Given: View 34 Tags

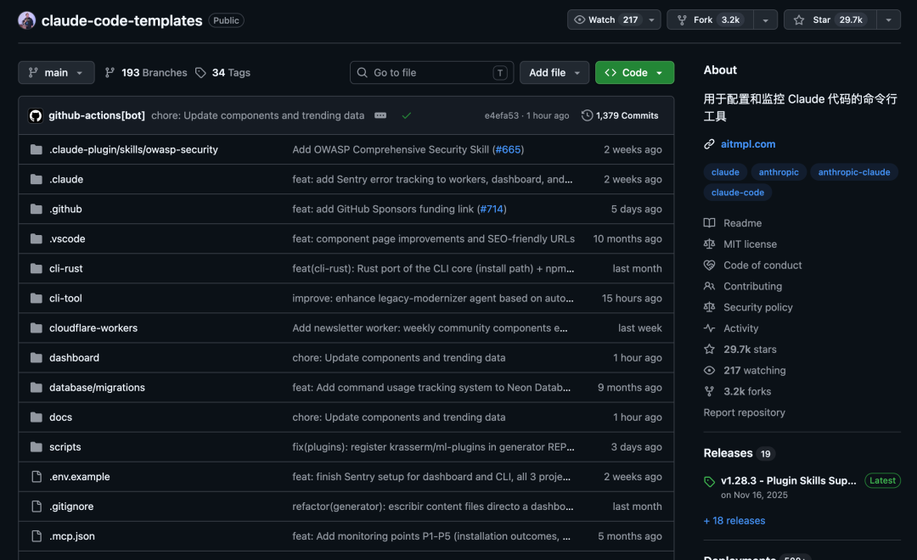Looking at the screenshot, I should tap(222, 73).
